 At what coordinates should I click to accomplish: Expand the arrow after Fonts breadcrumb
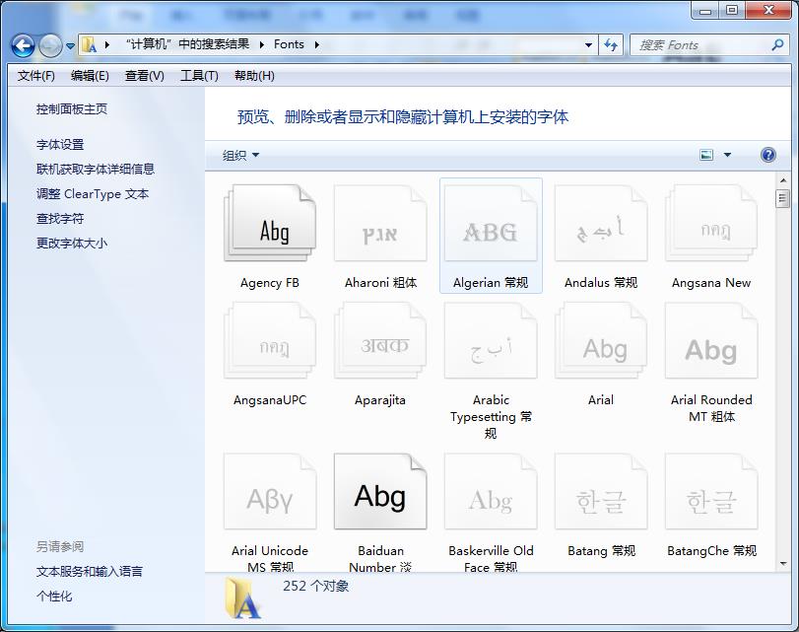click(317, 45)
